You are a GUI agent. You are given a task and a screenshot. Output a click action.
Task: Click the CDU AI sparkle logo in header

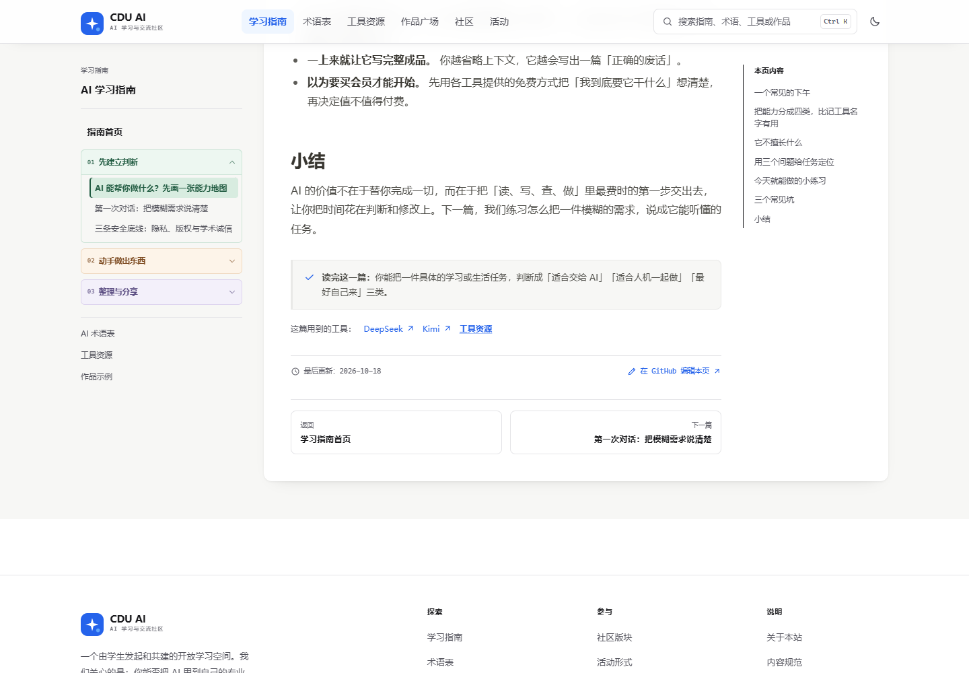coord(92,24)
